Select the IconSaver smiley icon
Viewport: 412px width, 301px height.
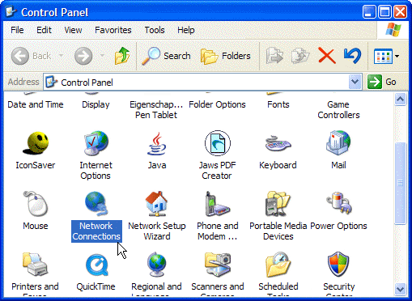tap(36, 143)
